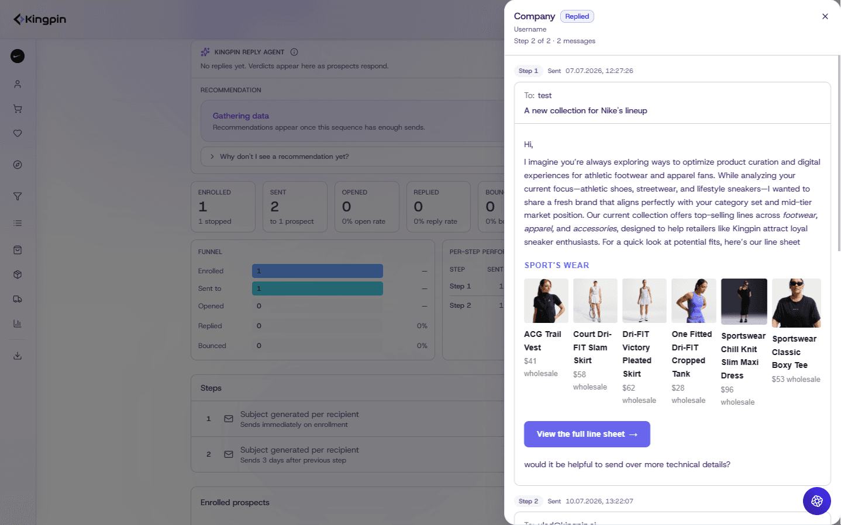The image size is (841, 525).
Task: Click the info icon beside Kingpin Reply Agent
Action: 294,52
